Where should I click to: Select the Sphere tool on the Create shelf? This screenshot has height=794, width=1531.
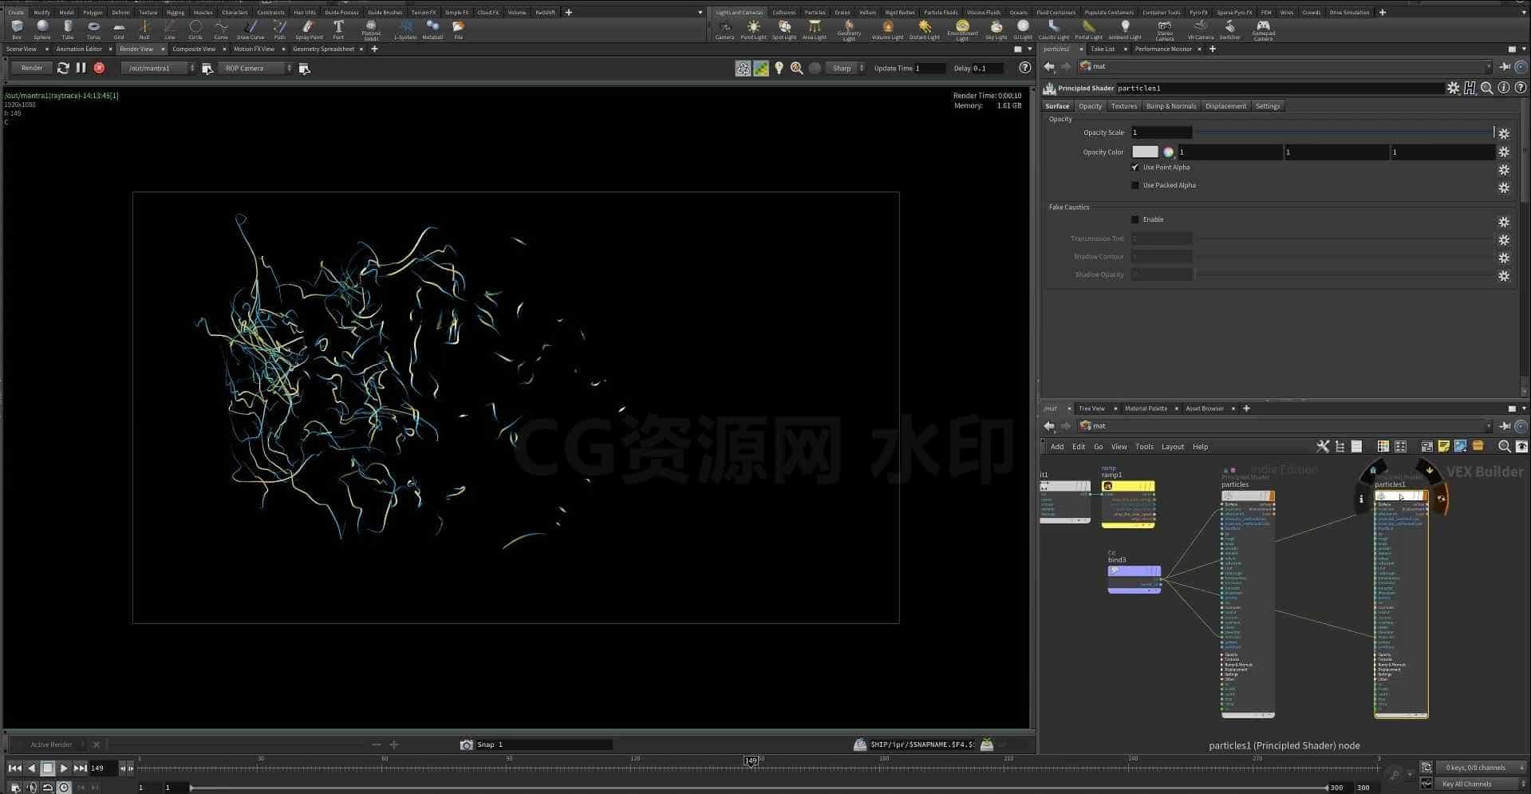tap(42, 30)
